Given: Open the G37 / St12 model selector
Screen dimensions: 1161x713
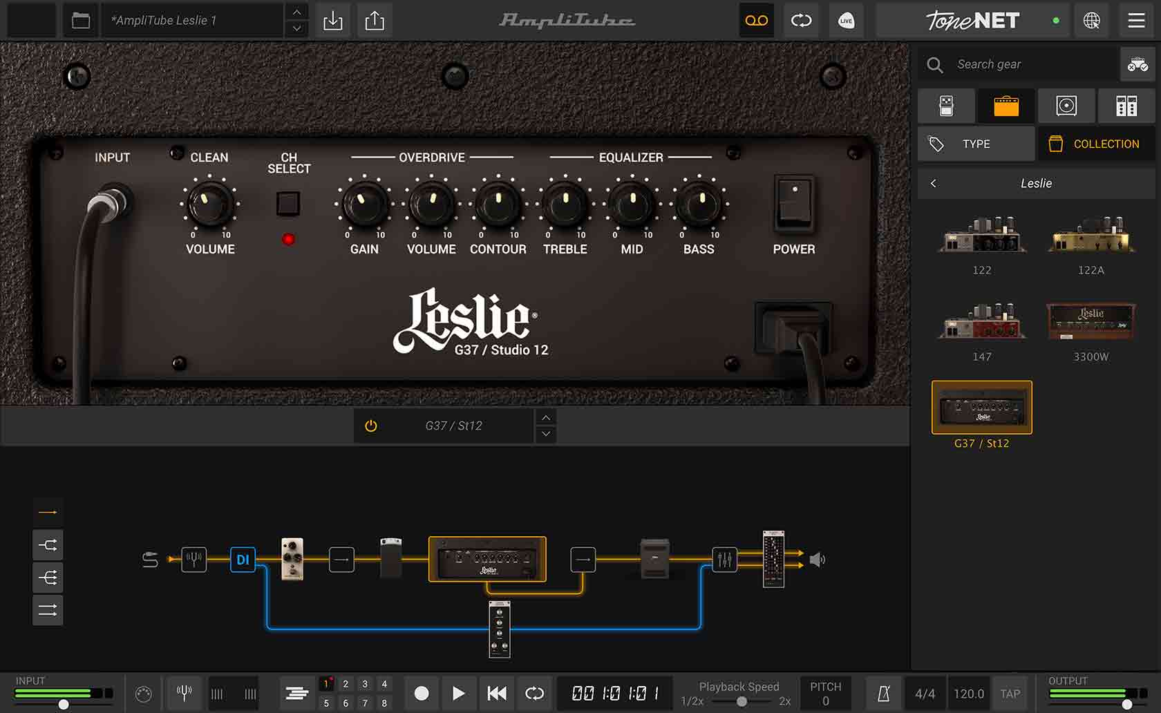Looking at the screenshot, I should coord(454,426).
